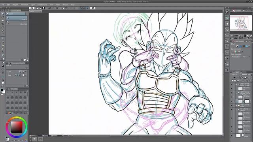
Task: Select the Text tool with letter A
Action: (3, 80)
